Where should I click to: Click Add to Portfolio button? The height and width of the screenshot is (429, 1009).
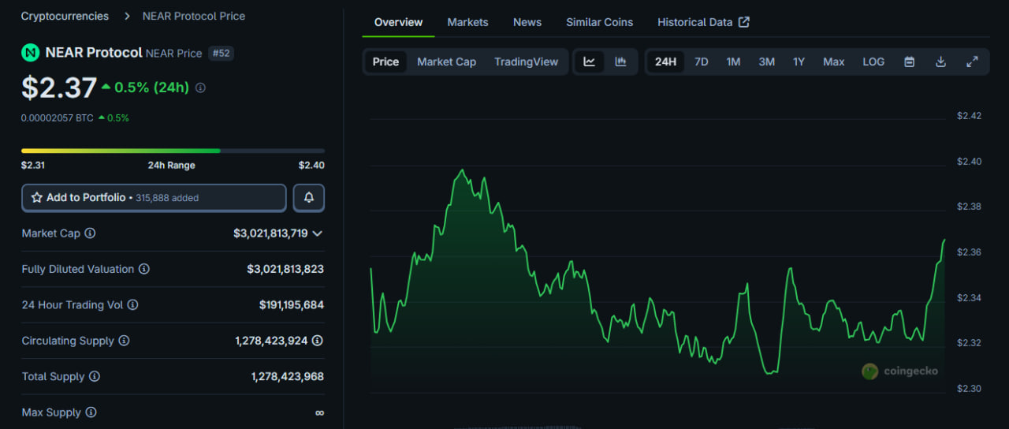tap(154, 198)
